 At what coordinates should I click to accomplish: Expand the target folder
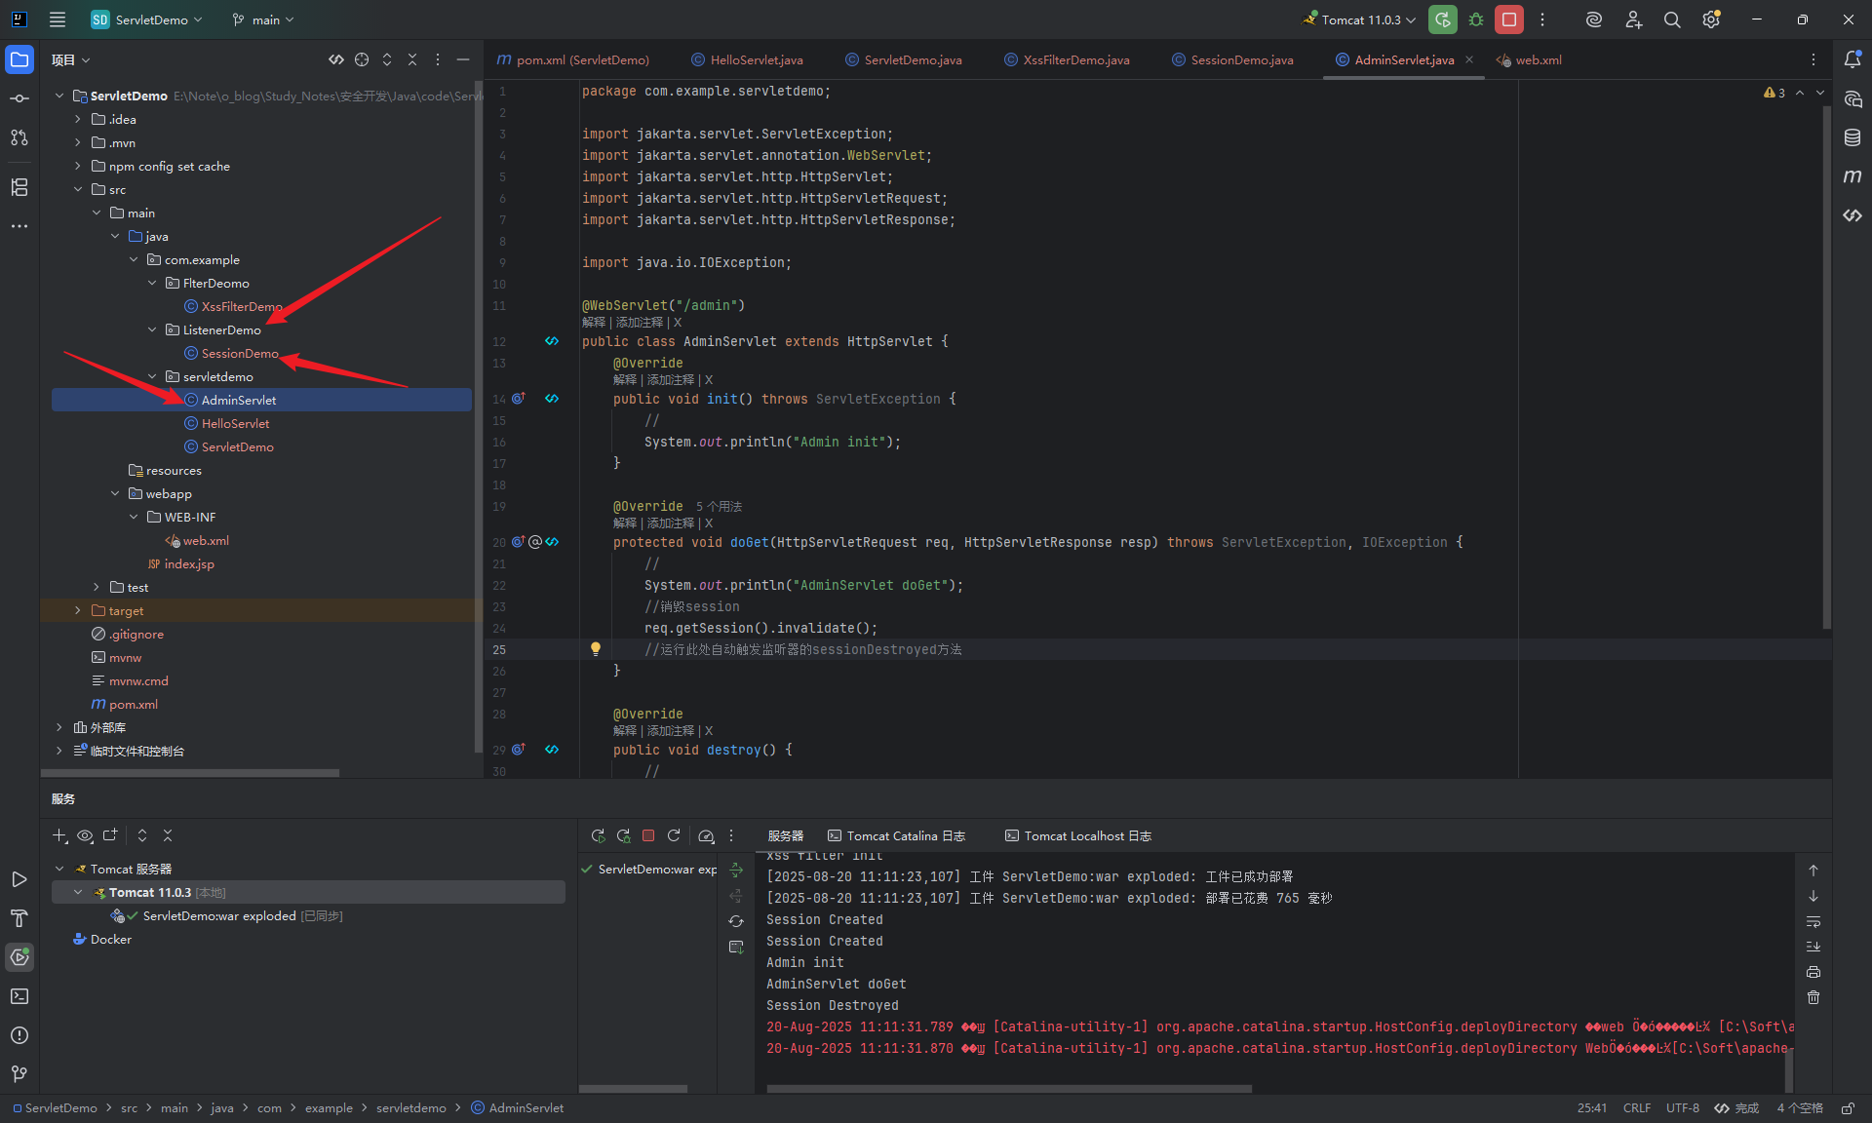coord(78,611)
